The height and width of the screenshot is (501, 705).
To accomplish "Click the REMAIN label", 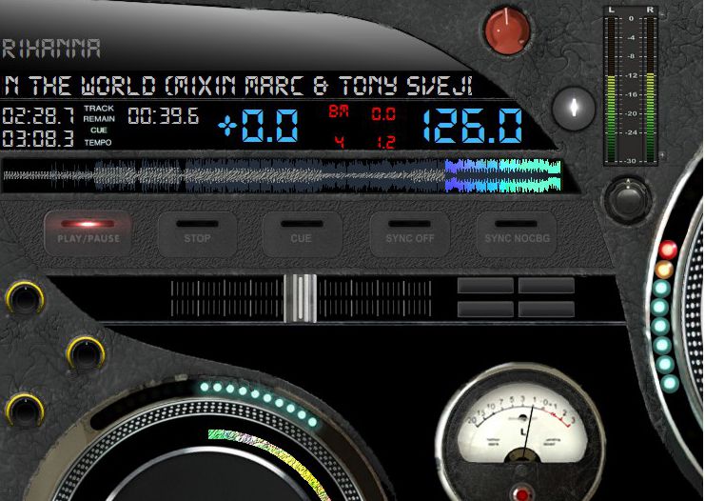I will tap(99, 119).
